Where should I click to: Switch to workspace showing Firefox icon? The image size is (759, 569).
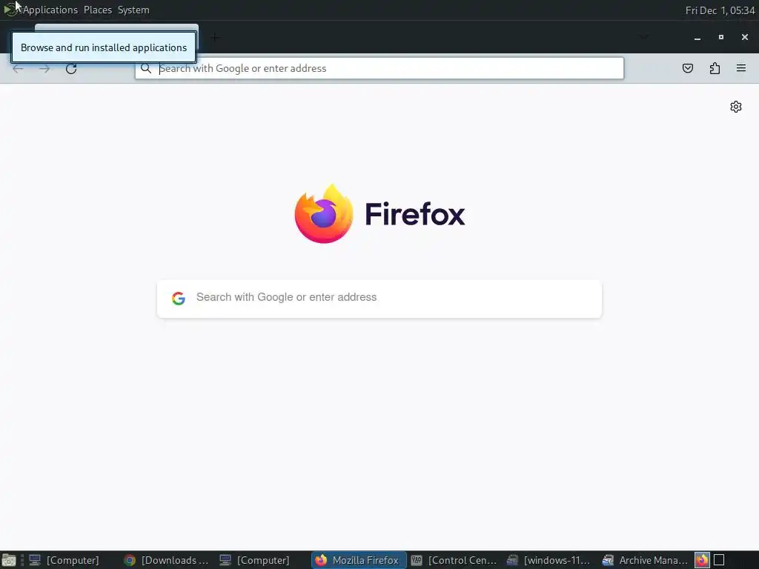click(x=702, y=560)
